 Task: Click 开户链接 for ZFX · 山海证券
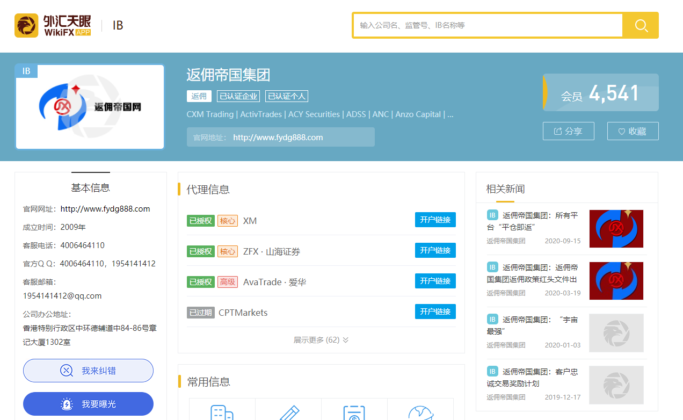tap(435, 250)
